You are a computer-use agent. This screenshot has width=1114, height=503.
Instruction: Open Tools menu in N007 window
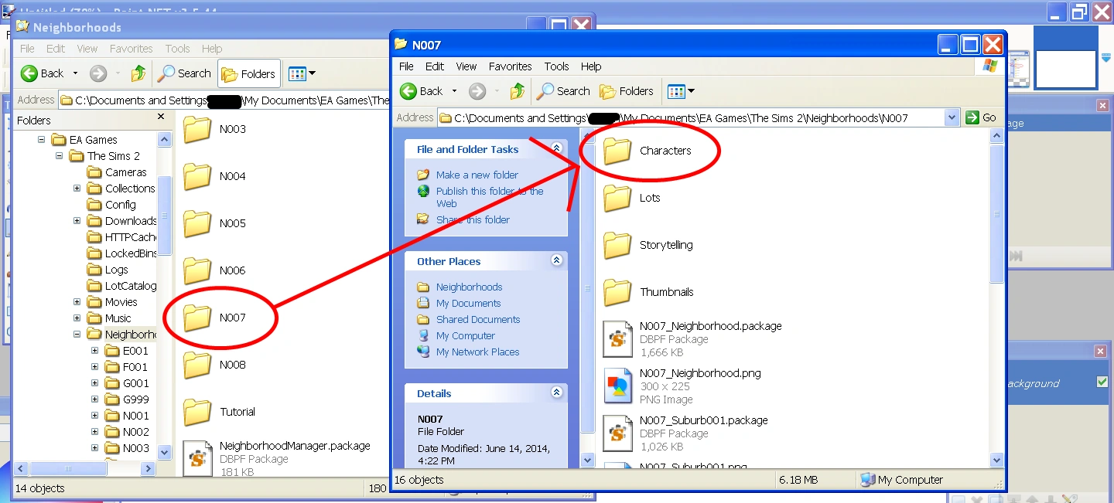[x=556, y=66]
